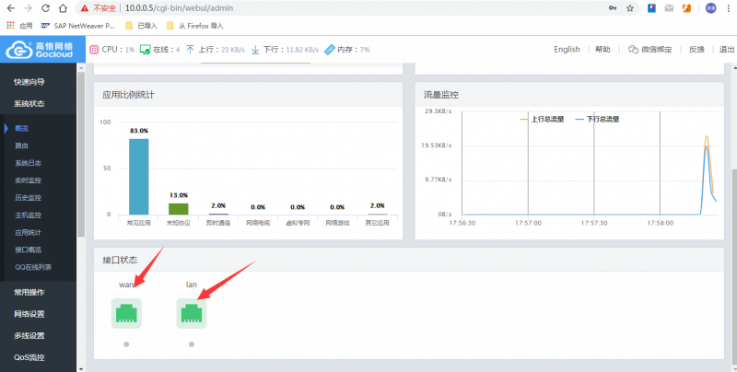The height and width of the screenshot is (372, 737).
Task: Open 系统日志 in sidebar
Action: coord(29,163)
